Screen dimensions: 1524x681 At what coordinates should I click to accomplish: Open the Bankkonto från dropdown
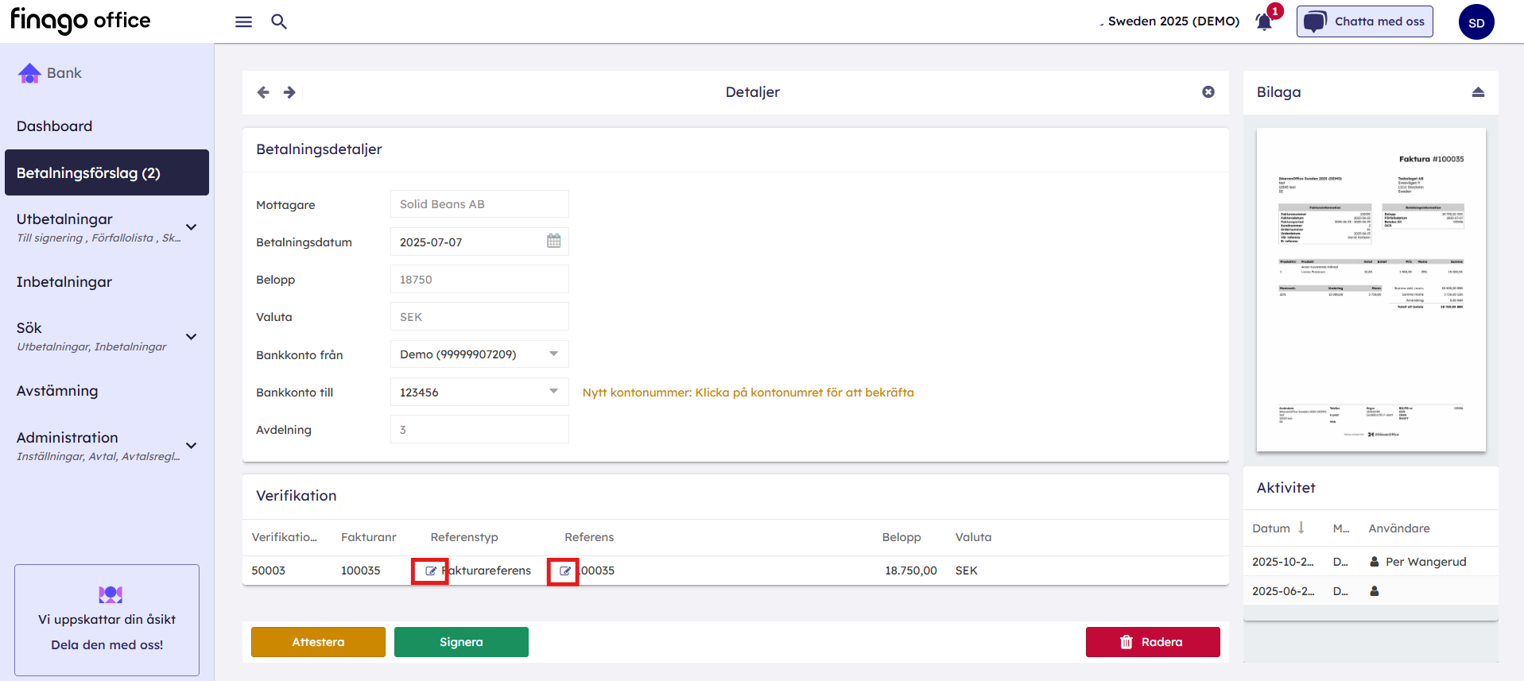pyautogui.click(x=553, y=354)
